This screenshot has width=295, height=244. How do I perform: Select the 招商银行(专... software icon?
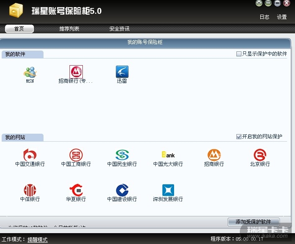tap(76, 72)
